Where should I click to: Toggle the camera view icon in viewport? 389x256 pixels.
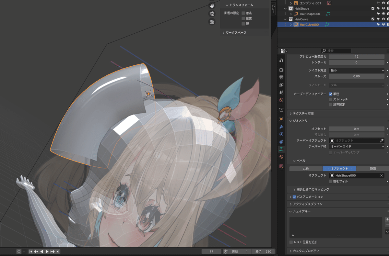tap(212, 14)
